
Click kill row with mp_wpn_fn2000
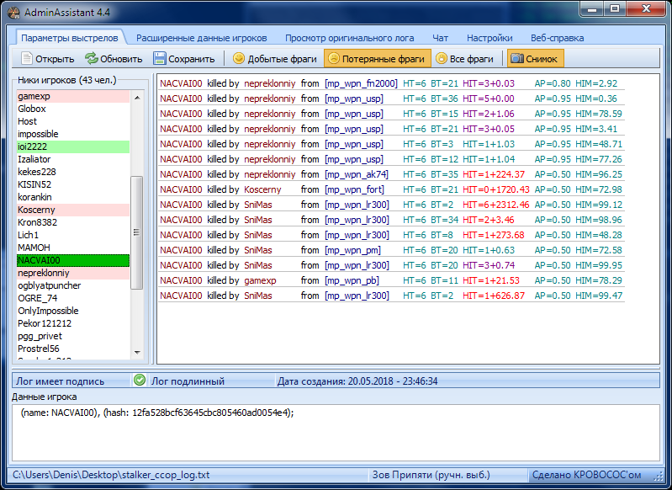tap(391, 83)
